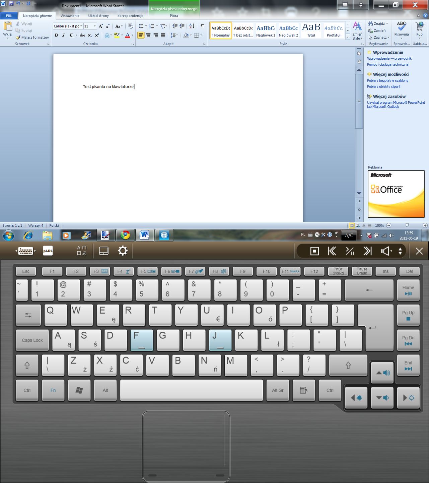This screenshot has width=429, height=483.
Task: Click the previous track control icon
Action: 332,251
